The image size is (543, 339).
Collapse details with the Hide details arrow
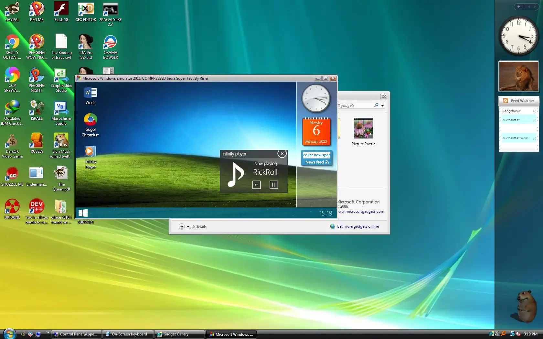(182, 226)
